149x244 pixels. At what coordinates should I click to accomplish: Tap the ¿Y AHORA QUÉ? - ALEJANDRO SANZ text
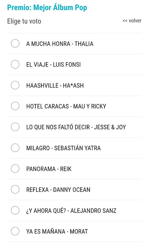click(71, 211)
